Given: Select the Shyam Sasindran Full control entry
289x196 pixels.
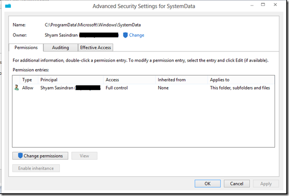Looking at the screenshot, I should (143, 88).
